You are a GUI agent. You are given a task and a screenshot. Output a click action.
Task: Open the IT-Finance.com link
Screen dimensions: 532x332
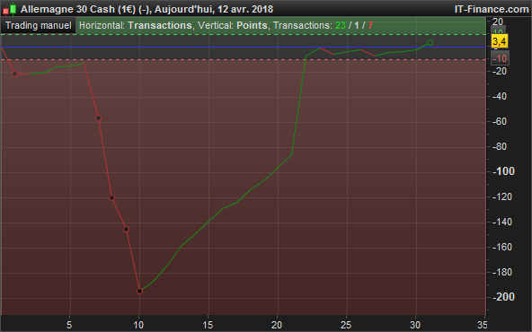click(492, 9)
